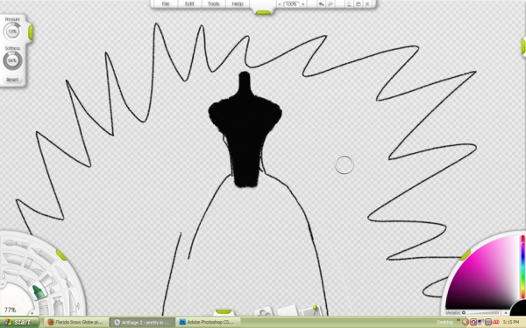Image resolution: width=526 pixels, height=328 pixels.
Task: Collapse the tool picker with green tab
Action: tap(61, 255)
